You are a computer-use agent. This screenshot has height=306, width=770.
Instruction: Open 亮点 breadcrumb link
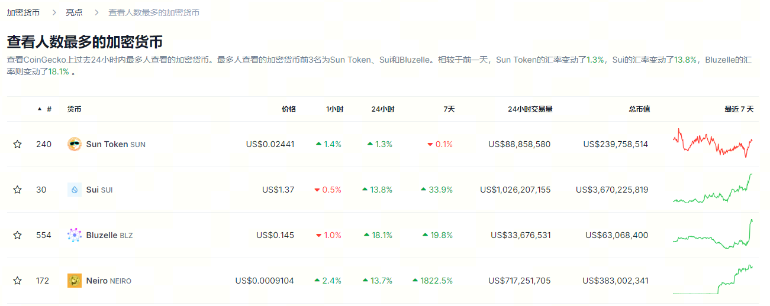pyautogui.click(x=74, y=12)
